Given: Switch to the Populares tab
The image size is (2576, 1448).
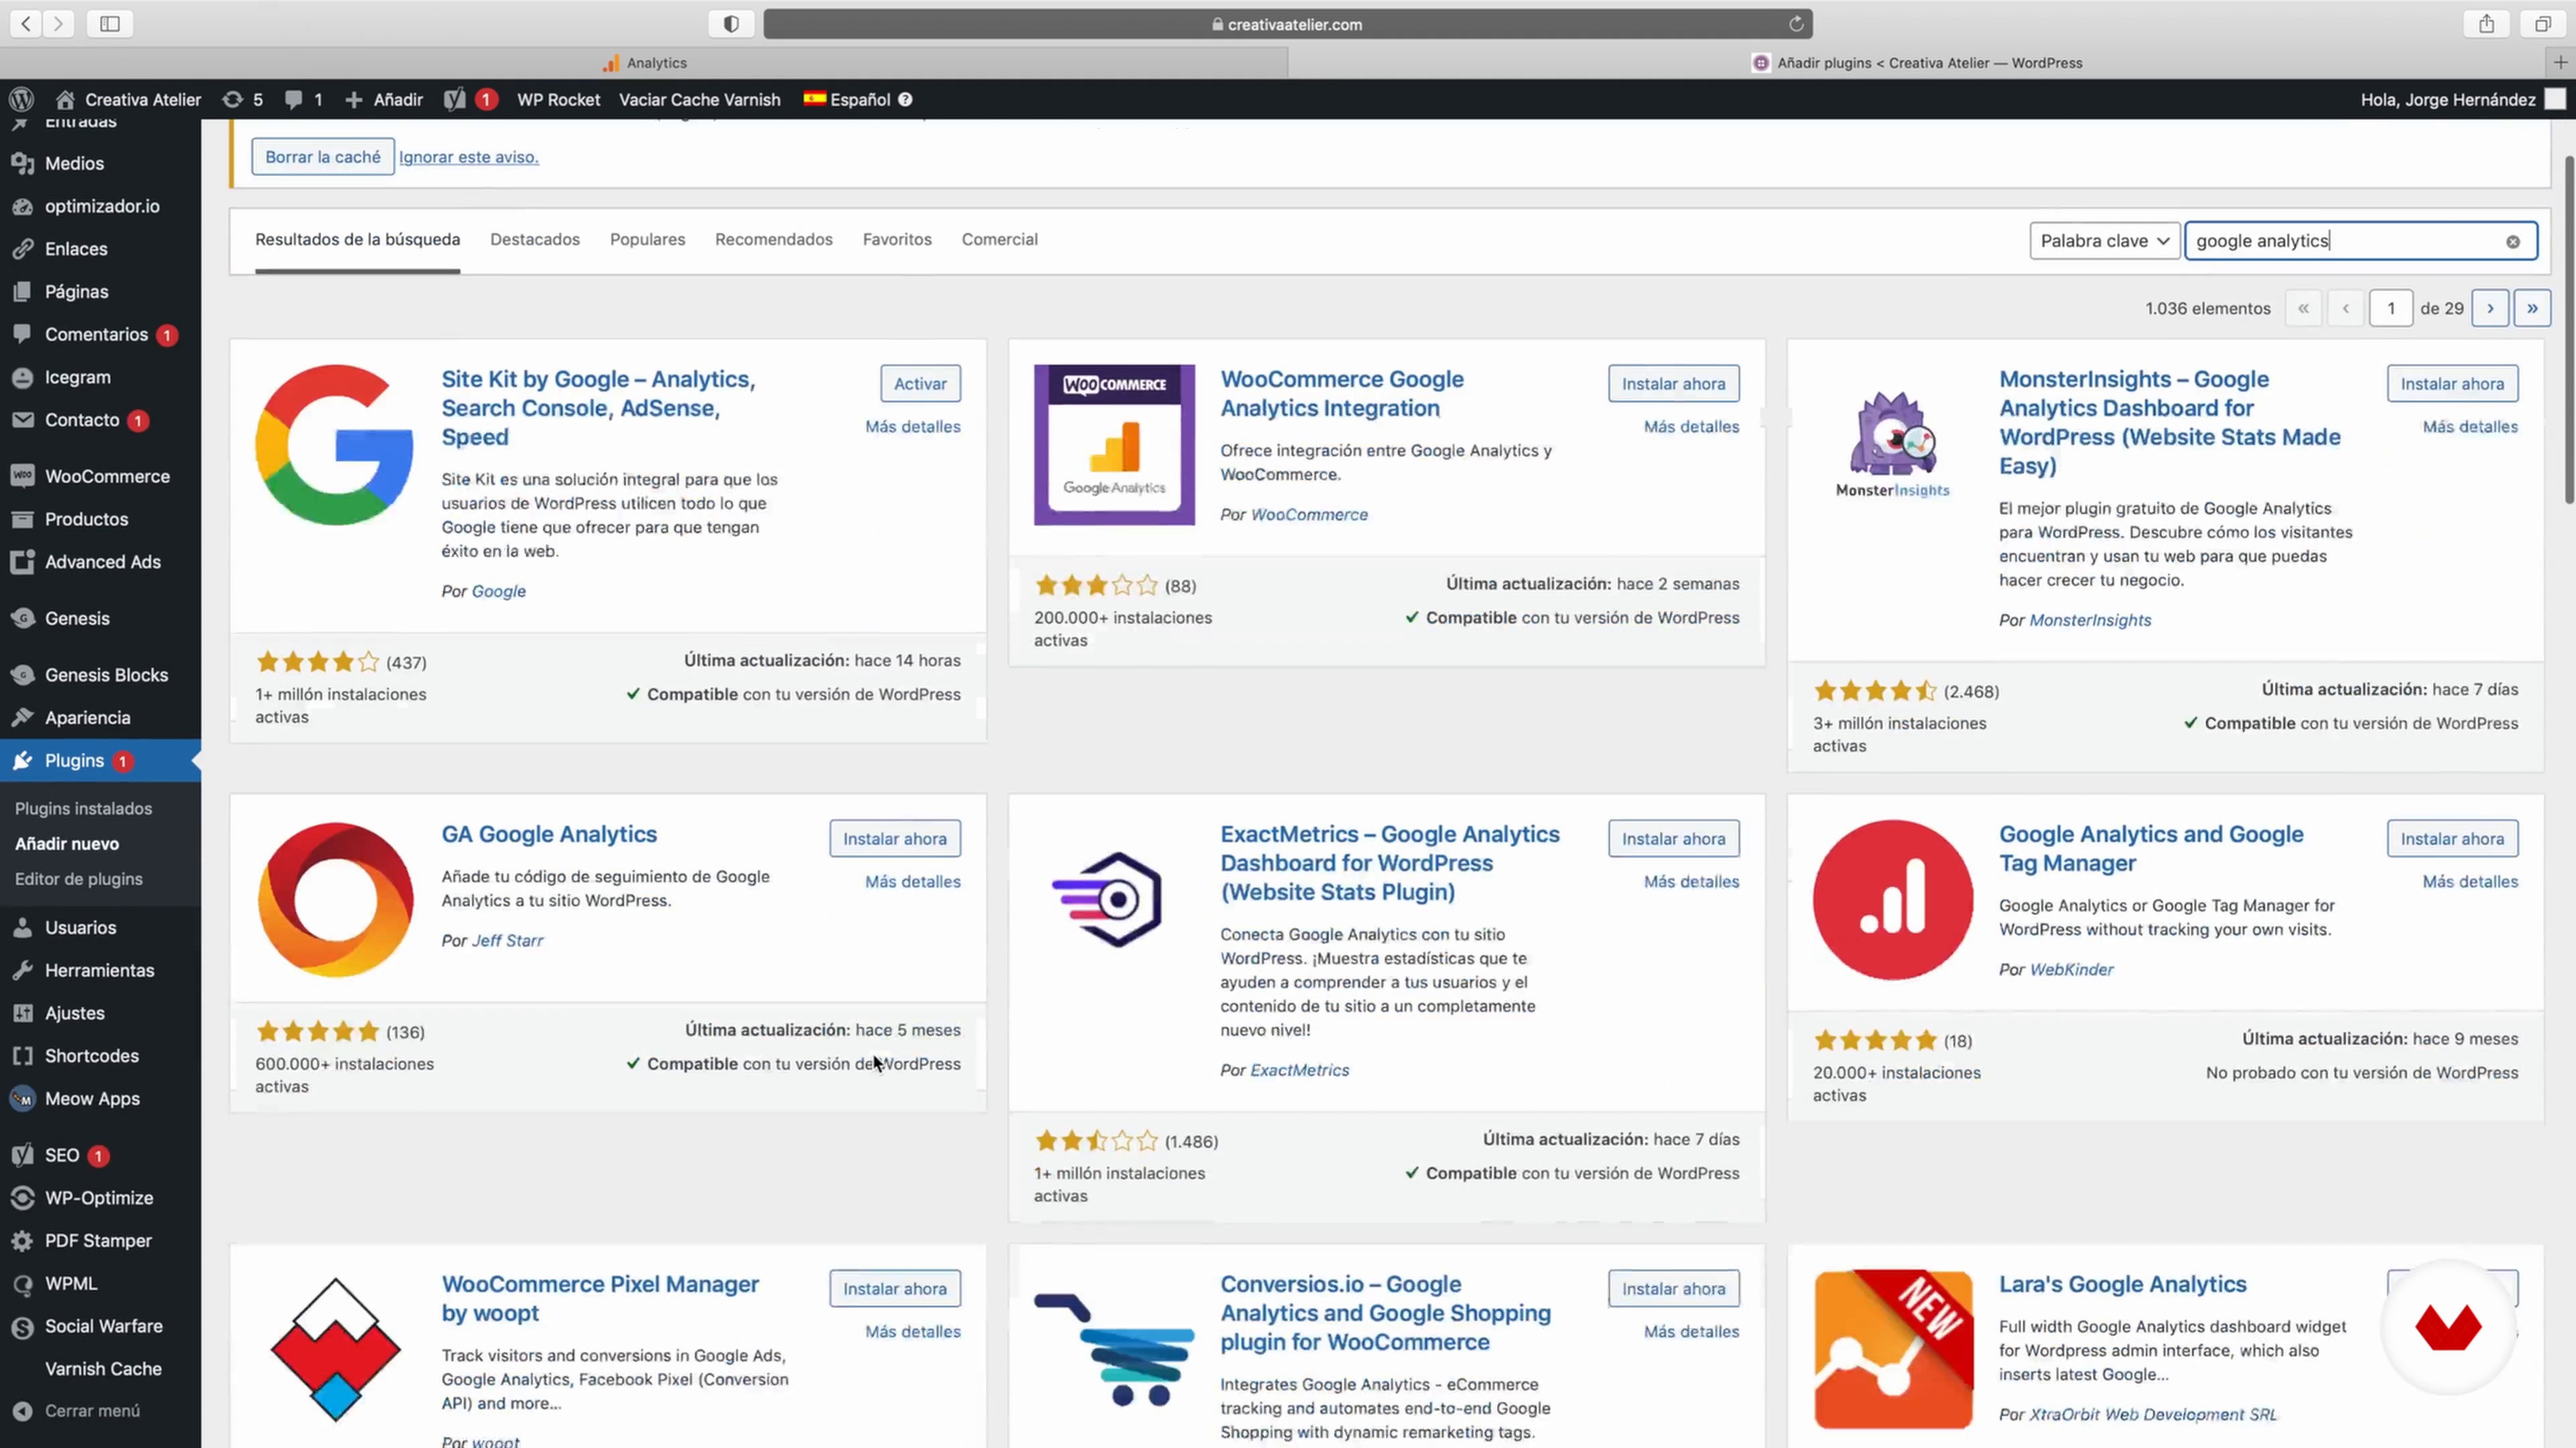Looking at the screenshot, I should pyautogui.click(x=647, y=240).
